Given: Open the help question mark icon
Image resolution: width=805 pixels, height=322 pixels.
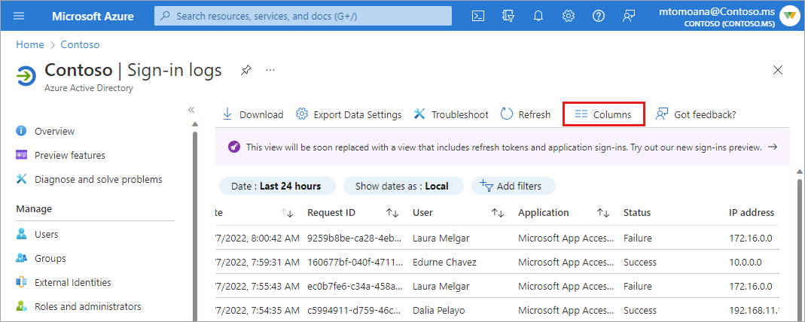Looking at the screenshot, I should coord(598,16).
